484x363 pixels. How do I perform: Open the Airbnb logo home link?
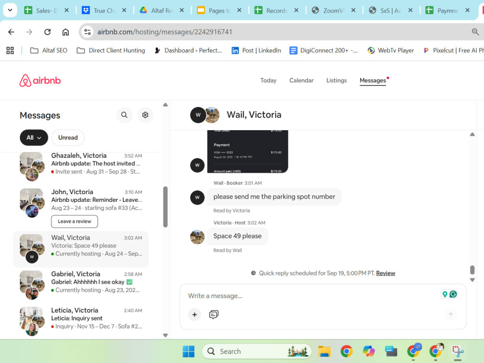pyautogui.click(x=40, y=80)
